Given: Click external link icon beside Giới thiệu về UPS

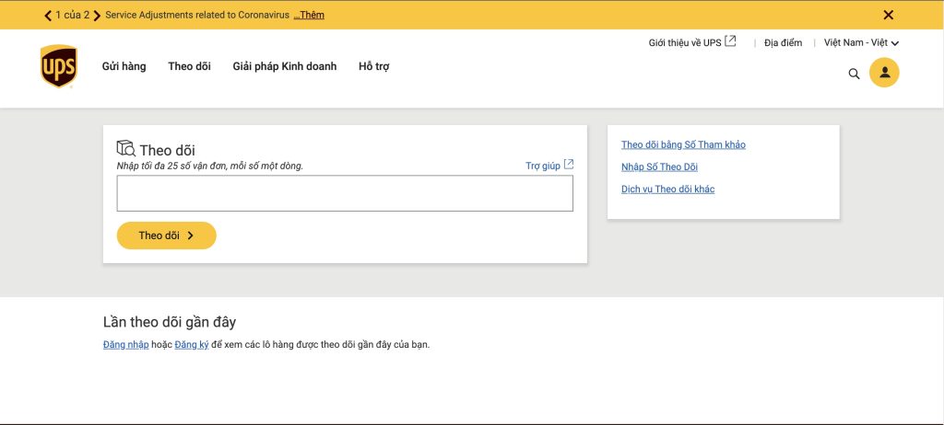Looking at the screenshot, I should tap(731, 41).
